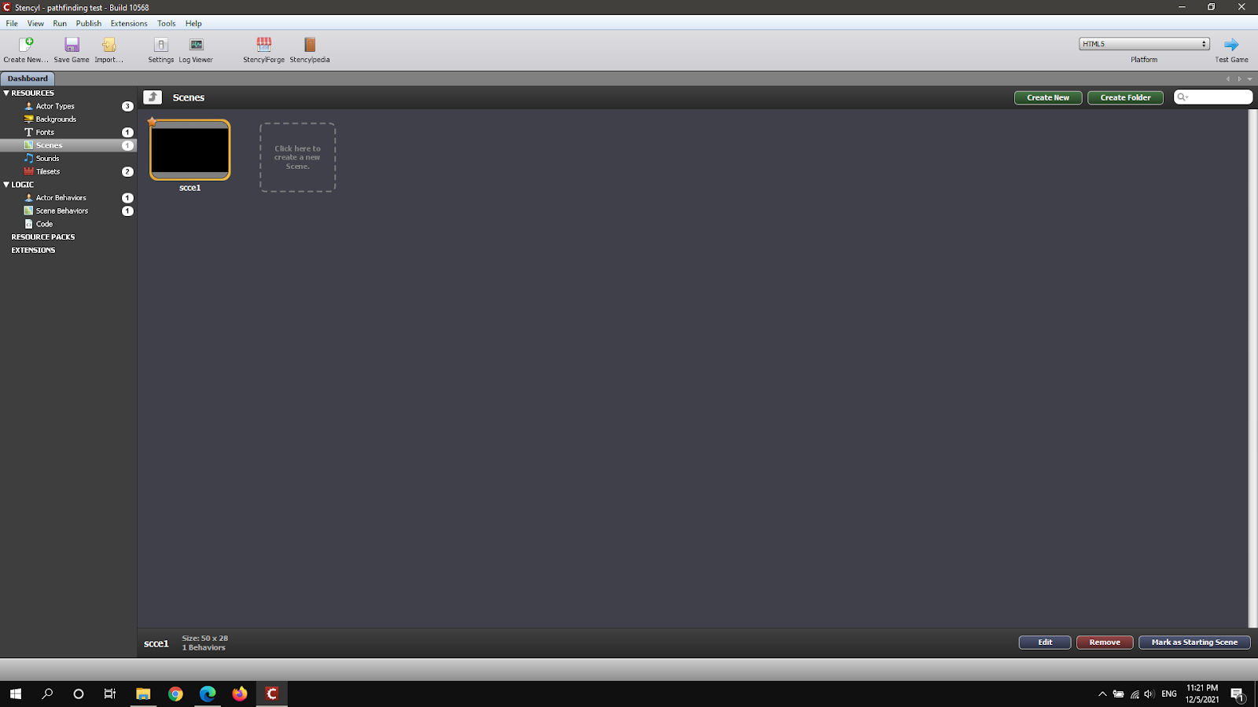Screen dimensions: 1258x707
Task: Select Scenes in the sidebar
Action: pyautogui.click(x=68, y=145)
